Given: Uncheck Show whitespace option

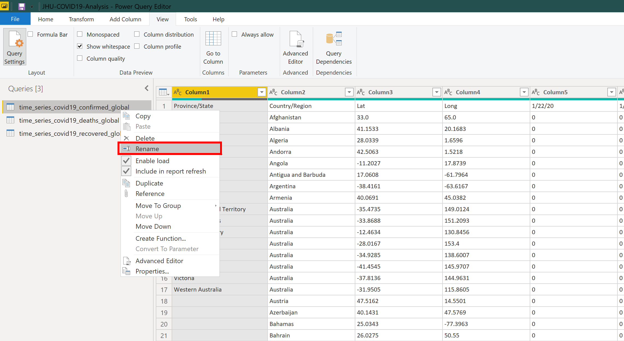Looking at the screenshot, I should tap(80, 46).
